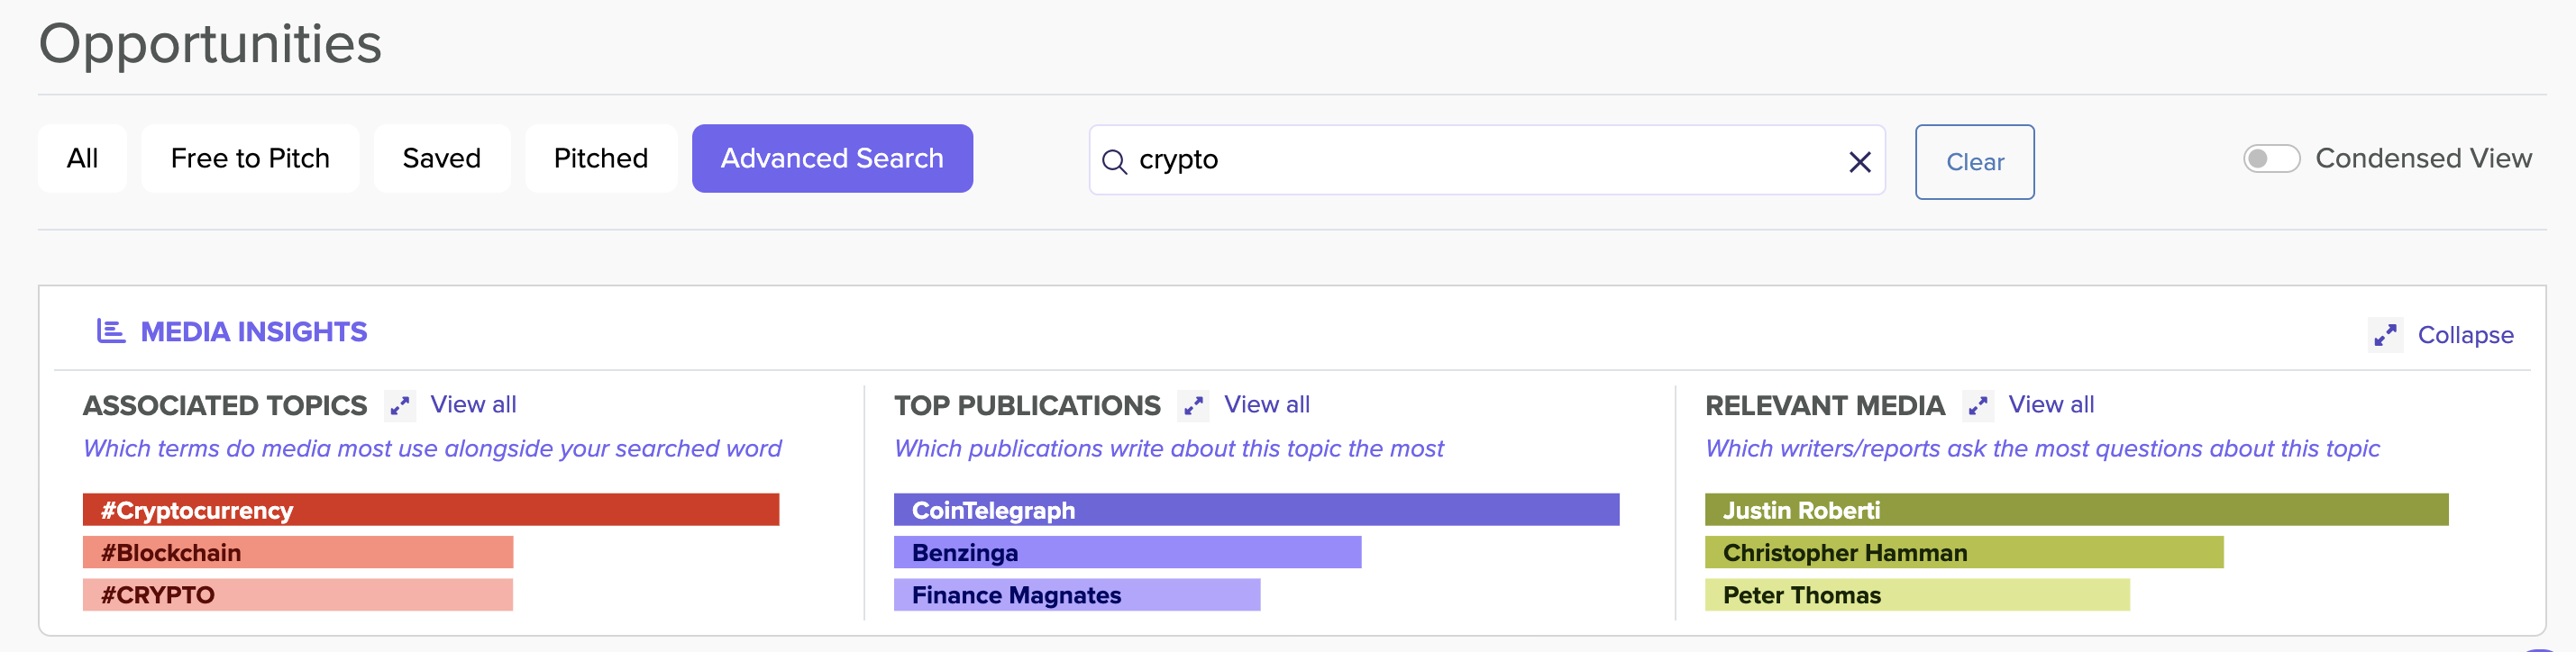Click the CoinTelegraph publication bar

[x=1255, y=511]
